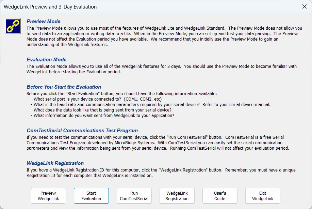This screenshot has width=312, height=209.
Task: Start the 3-day evaluation
Action: click(91, 196)
